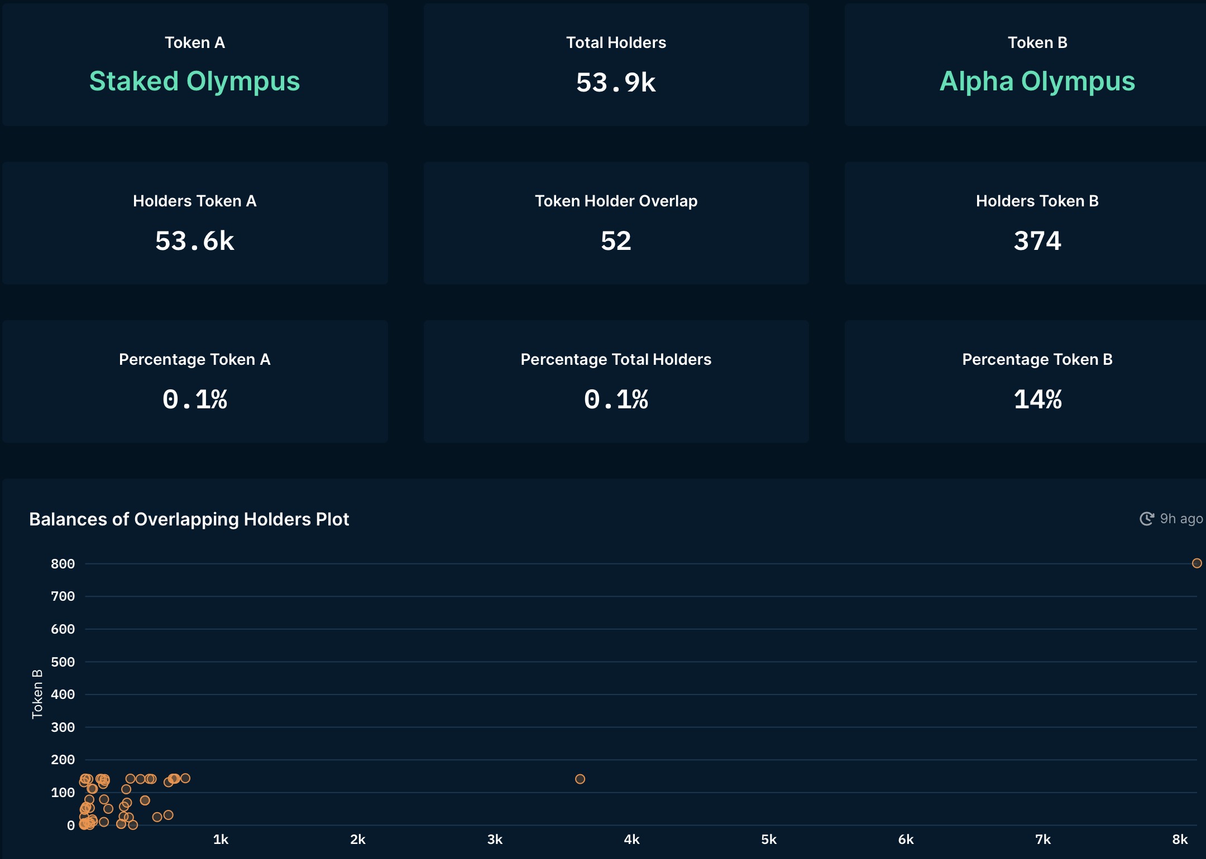Click the Percentage Total Holders 0.1% card

click(x=616, y=382)
